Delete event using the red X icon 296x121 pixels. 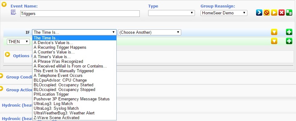281,13
